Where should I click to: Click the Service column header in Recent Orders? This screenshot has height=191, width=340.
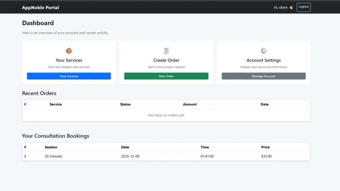(x=55, y=104)
